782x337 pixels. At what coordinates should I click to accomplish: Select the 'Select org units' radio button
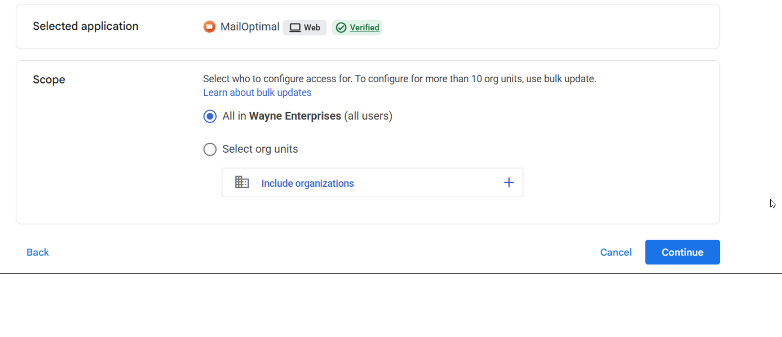coord(210,149)
